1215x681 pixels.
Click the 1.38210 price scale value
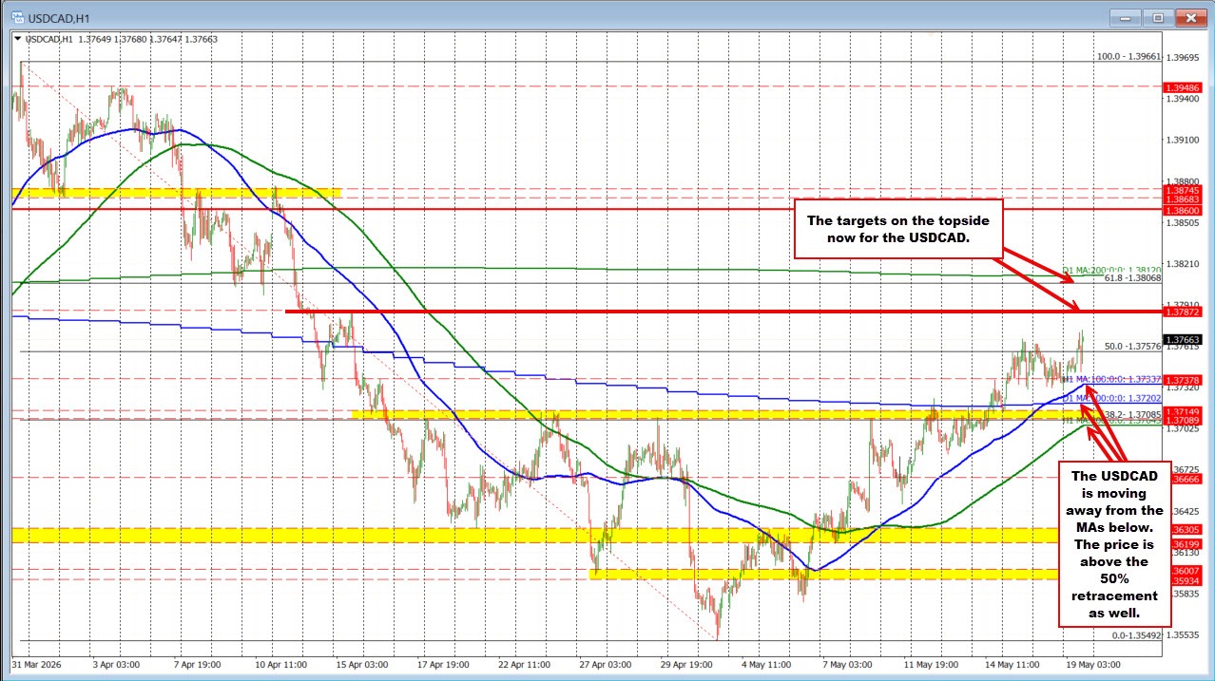pyautogui.click(x=1183, y=264)
